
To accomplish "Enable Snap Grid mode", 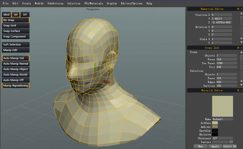I will (16, 26).
